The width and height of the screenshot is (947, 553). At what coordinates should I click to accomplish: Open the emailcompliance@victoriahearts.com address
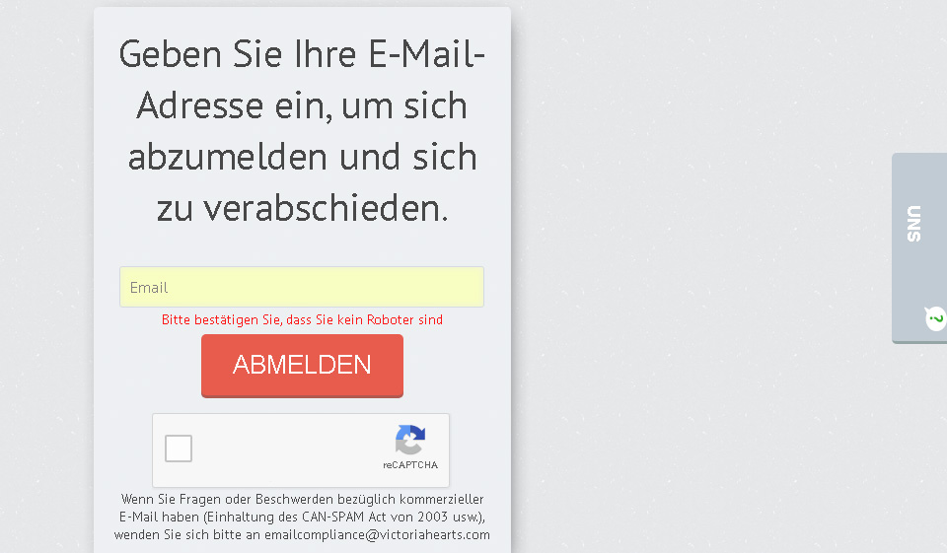click(377, 534)
